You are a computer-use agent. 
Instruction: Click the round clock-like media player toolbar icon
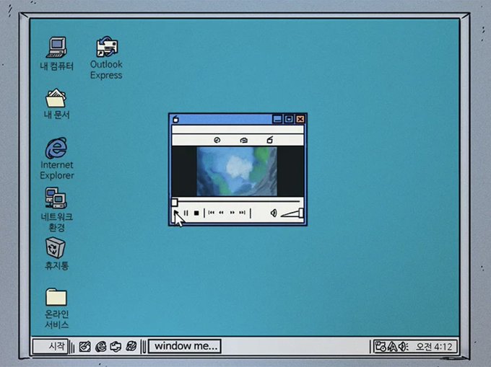[x=217, y=140]
